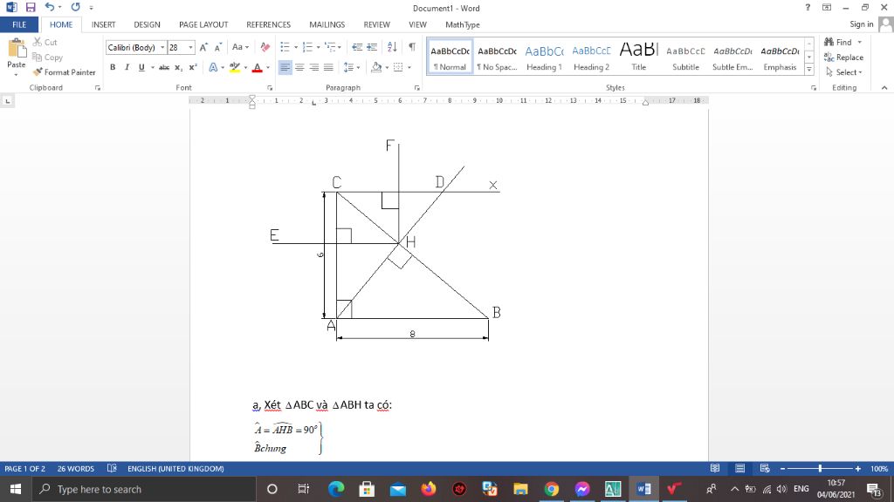The width and height of the screenshot is (894, 502).
Task: Click the Decrease Indent icon
Action: coord(357,47)
